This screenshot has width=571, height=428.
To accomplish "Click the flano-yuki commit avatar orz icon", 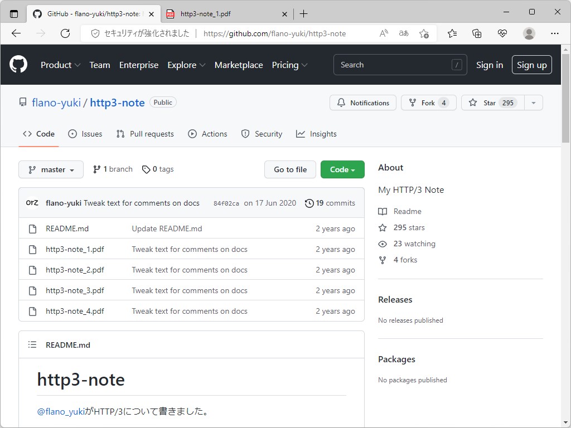I will tap(32, 203).
